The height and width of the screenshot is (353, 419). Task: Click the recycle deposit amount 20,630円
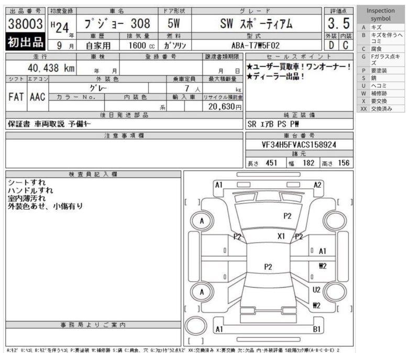click(224, 106)
